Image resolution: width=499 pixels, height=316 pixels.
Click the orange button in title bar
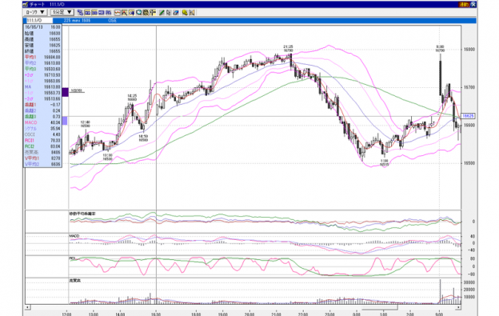coord(463,5)
